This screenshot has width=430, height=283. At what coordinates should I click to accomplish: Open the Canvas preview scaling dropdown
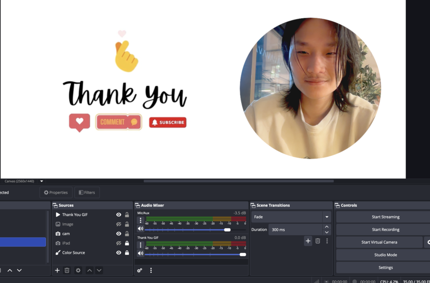pyautogui.click(x=42, y=181)
